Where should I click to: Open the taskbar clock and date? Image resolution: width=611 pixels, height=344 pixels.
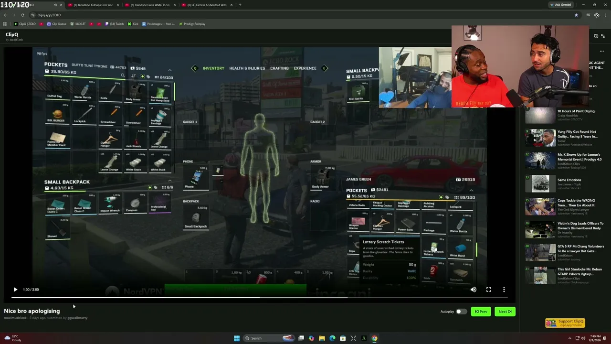[595, 338]
